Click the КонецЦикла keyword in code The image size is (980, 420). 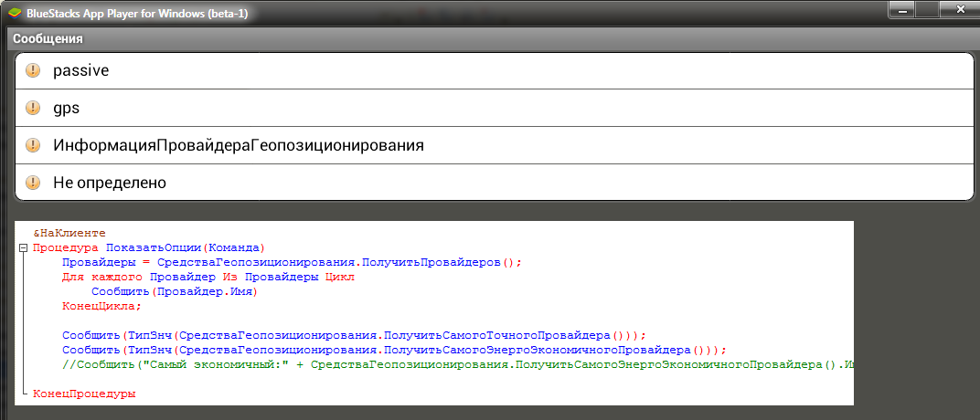coord(102,307)
